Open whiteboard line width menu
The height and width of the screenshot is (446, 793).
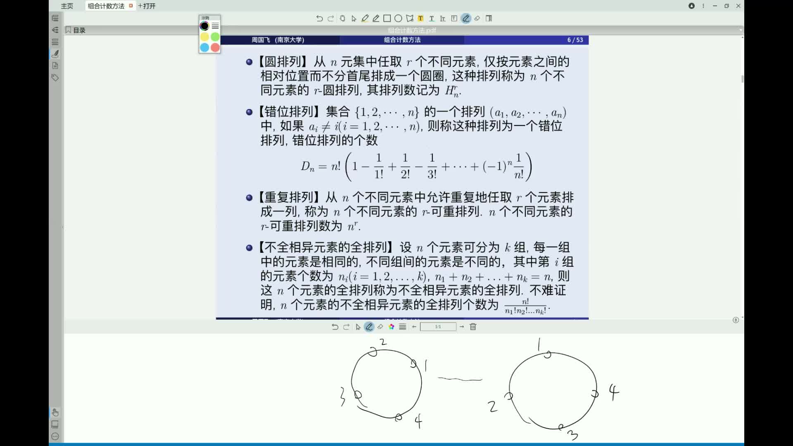402,327
